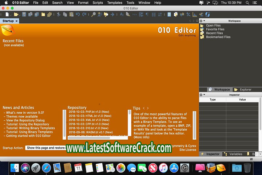Select Favorite Files in Workspace tree

(x=215, y=29)
